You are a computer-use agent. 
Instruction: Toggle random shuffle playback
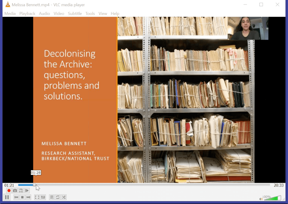pyautogui.click(x=64, y=197)
